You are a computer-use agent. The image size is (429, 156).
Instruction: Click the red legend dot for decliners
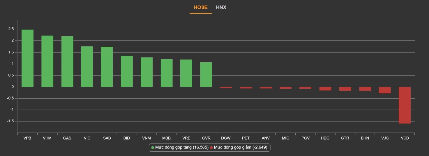pos(211,148)
